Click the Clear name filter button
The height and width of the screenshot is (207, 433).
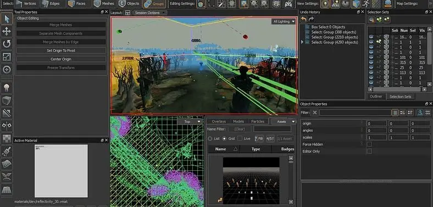click(x=240, y=129)
